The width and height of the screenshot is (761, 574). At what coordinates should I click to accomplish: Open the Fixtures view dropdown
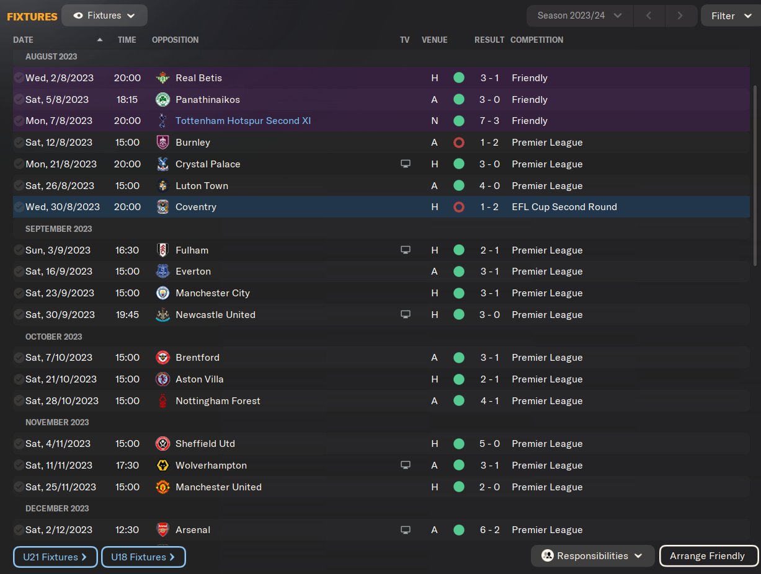(x=104, y=15)
